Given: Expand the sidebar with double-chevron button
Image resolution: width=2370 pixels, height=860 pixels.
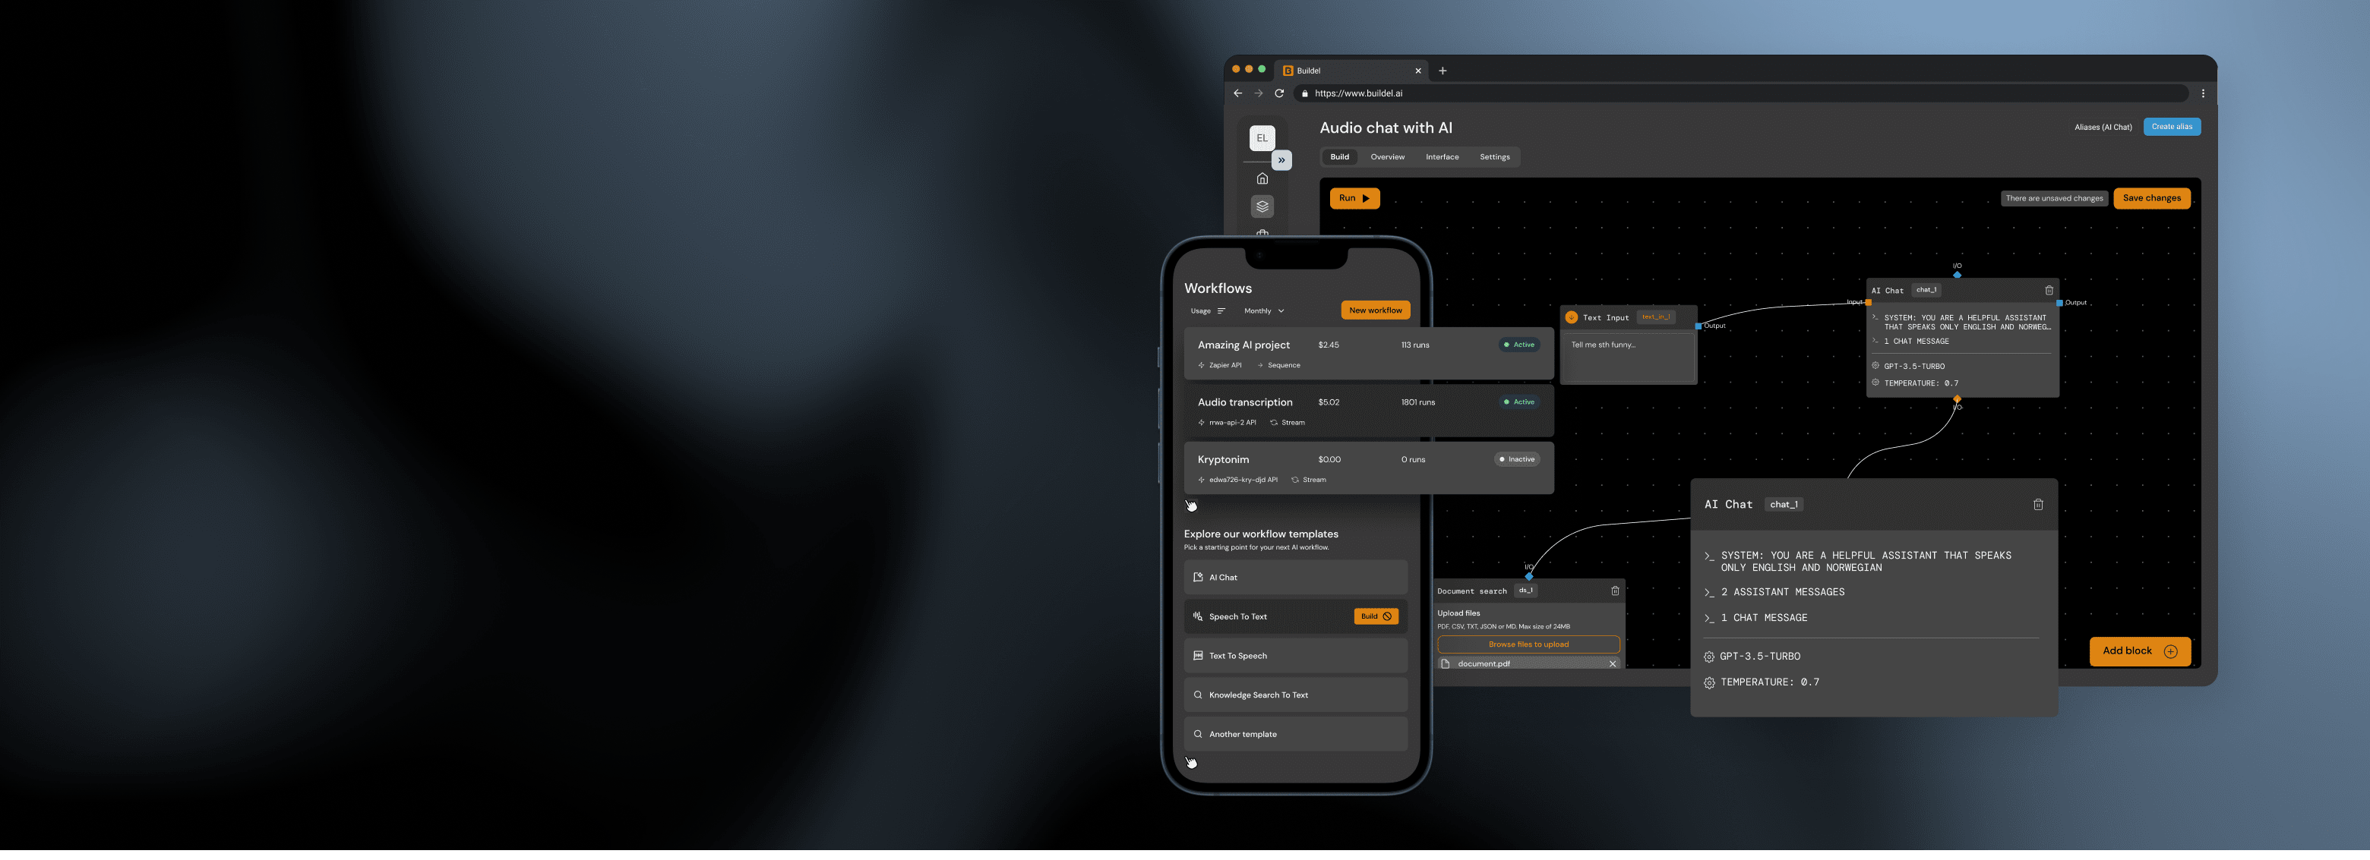Looking at the screenshot, I should 1281,160.
